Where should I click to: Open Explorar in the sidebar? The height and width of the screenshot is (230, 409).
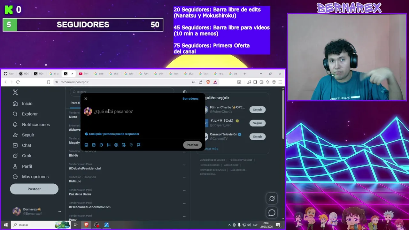click(x=25, y=114)
